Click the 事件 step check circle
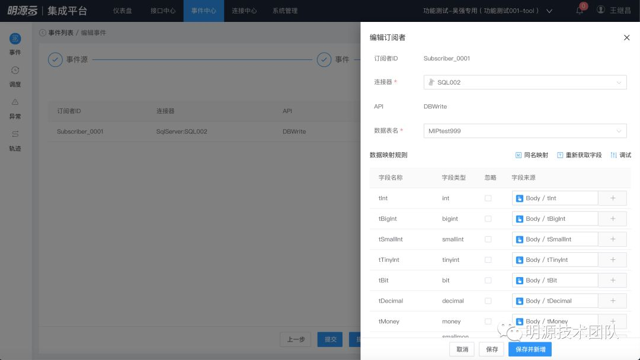640x360 pixels. pos(324,60)
